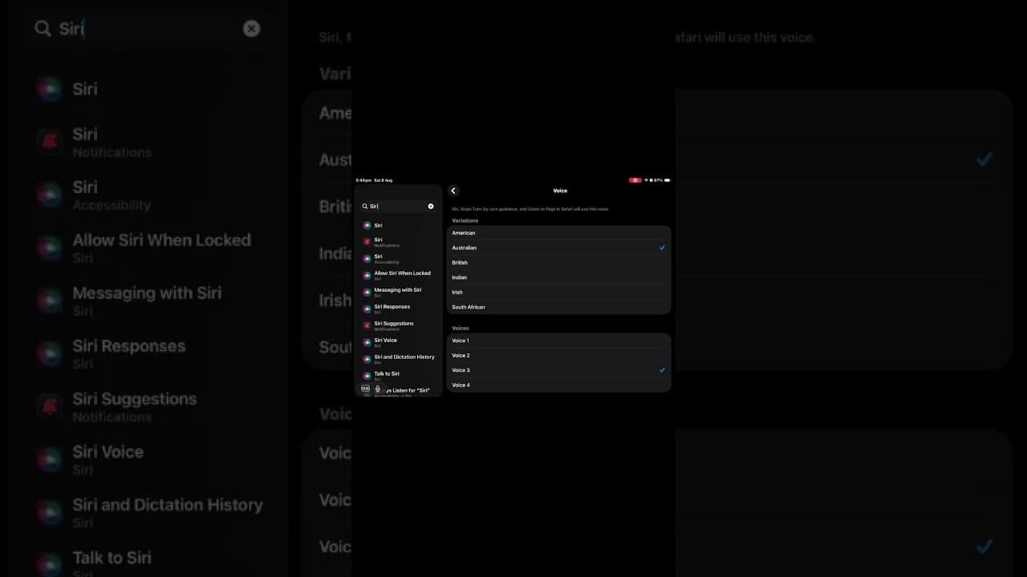The width and height of the screenshot is (1027, 577).
Task: Tap the red screen recording indicator
Action: tap(635, 180)
